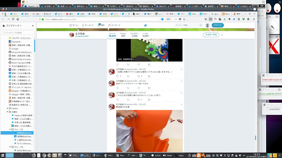Play the puzzle-mat video thumbnail
Image resolution: width=282 pixels, height=158 pixels.
pos(149,50)
